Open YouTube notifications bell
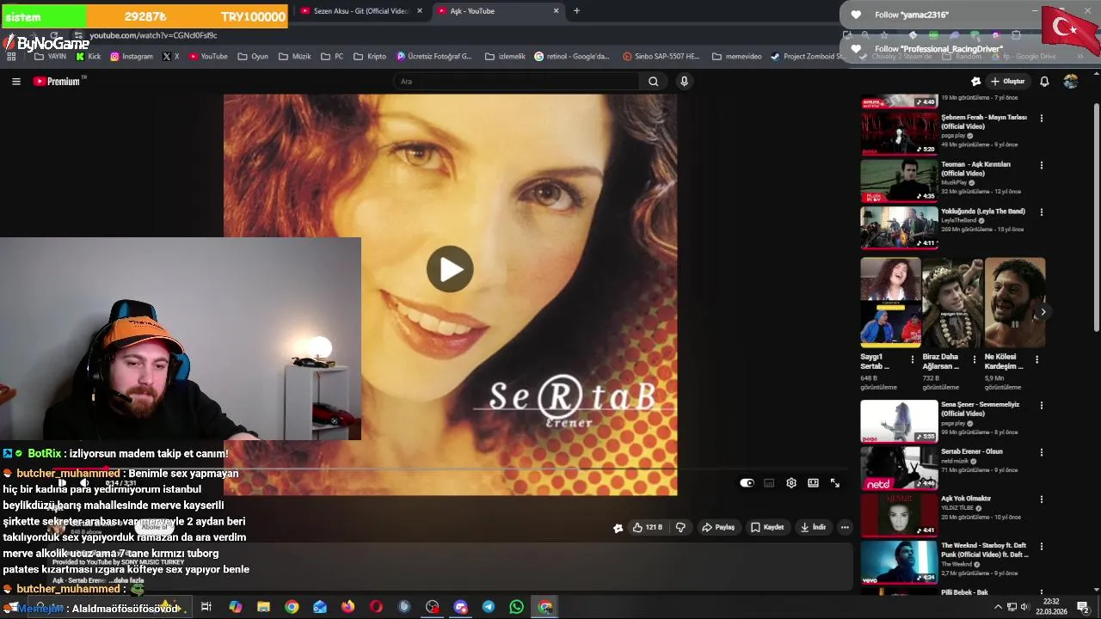This screenshot has height=619, width=1101. [1044, 82]
